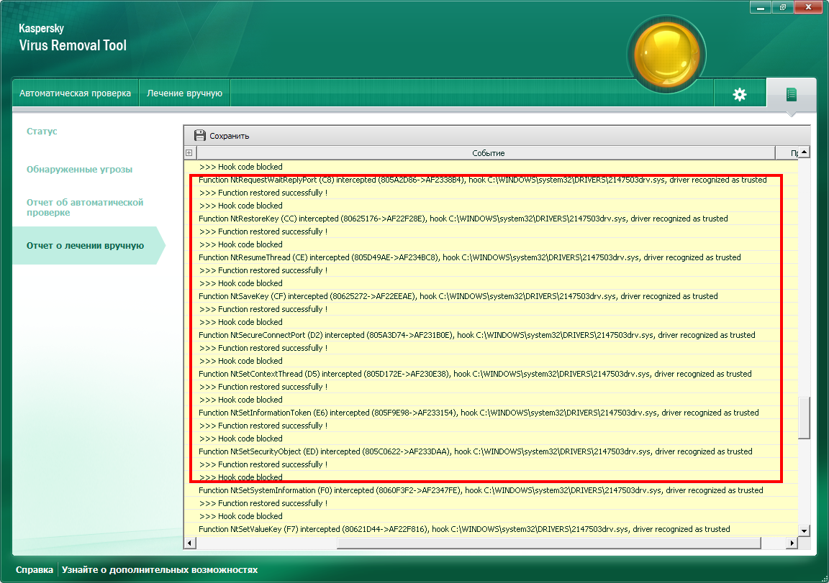829x583 pixels.
Task: Open the Статус section
Action: coord(42,131)
